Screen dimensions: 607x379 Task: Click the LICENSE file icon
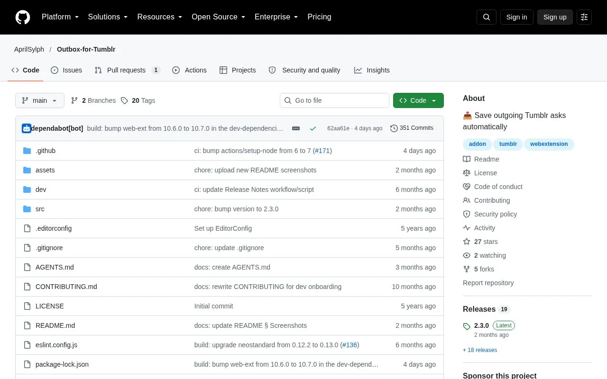point(27,306)
